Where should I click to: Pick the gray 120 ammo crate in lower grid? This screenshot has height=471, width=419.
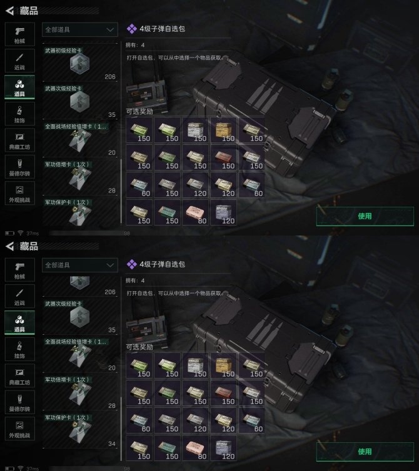coord(223,448)
